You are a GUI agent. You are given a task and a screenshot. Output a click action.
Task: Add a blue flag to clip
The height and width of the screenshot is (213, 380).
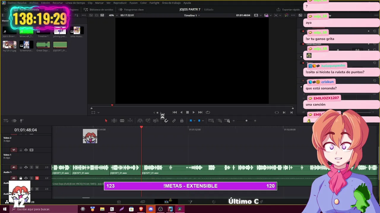tap(191, 121)
